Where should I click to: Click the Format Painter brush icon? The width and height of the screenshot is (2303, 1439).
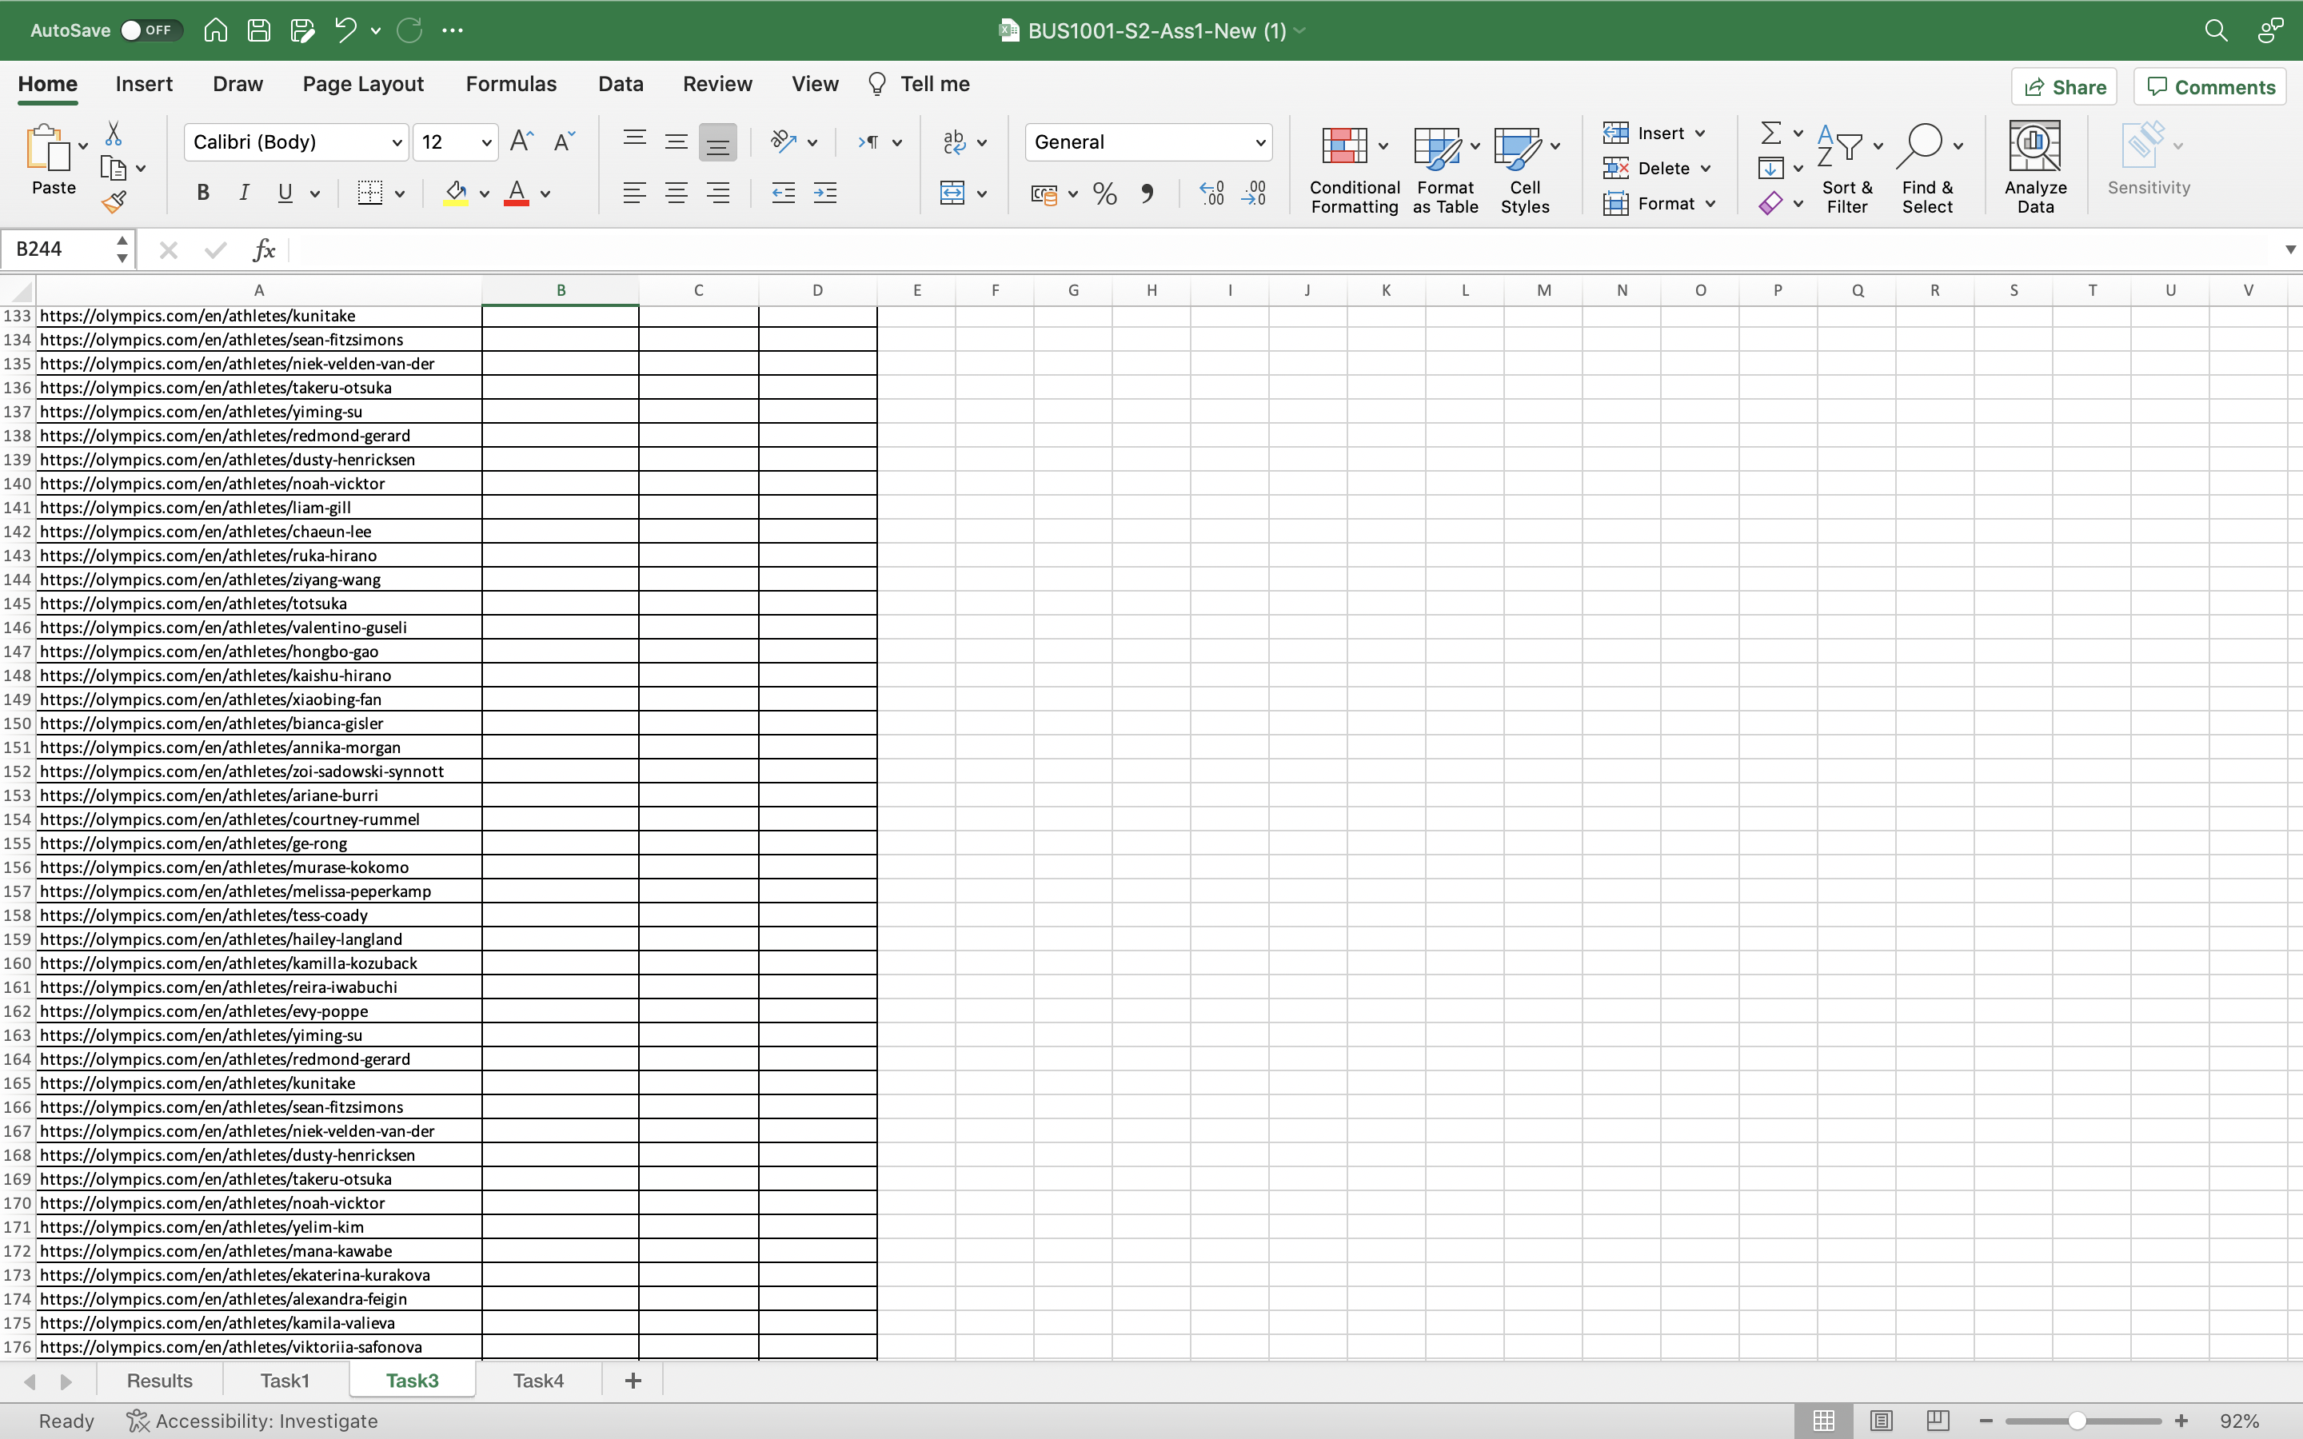114,201
